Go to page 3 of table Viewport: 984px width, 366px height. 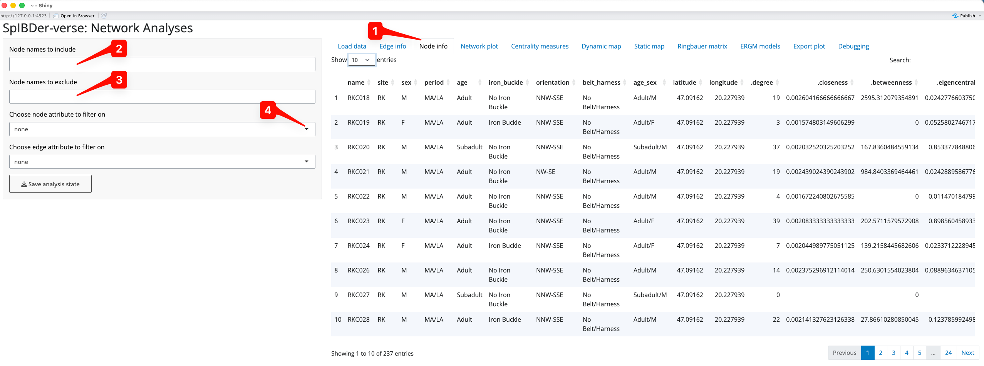[x=893, y=353]
